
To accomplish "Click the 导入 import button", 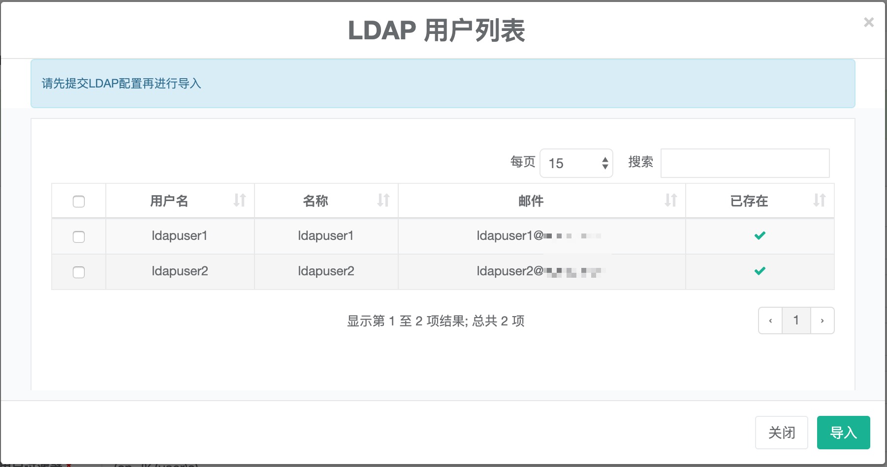I will pos(843,433).
